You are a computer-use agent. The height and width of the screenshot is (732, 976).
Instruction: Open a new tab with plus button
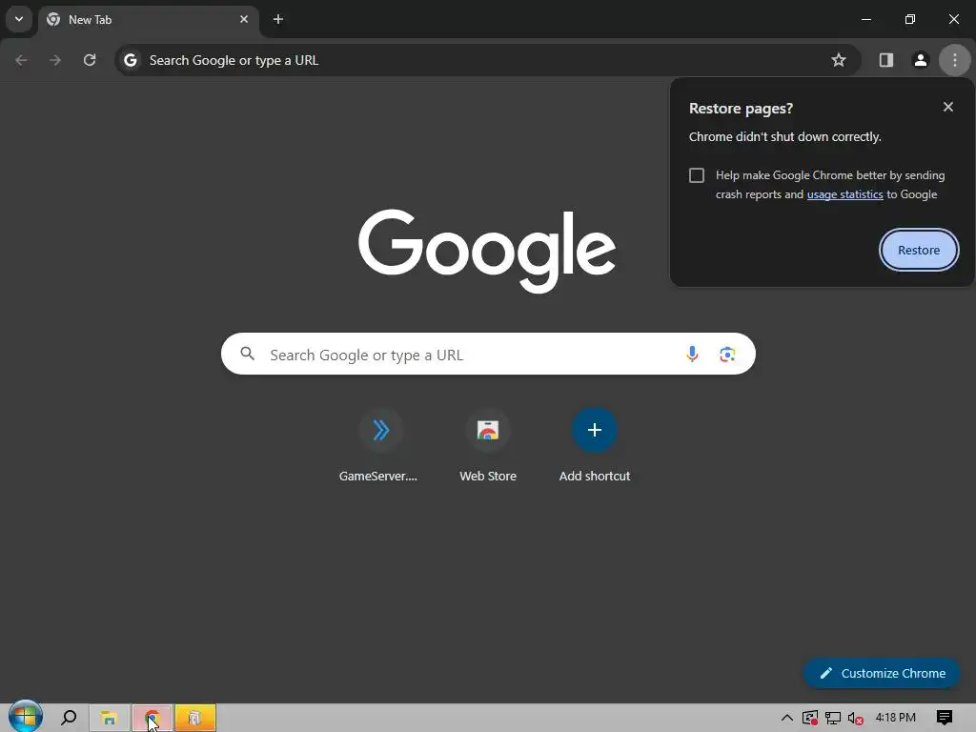click(278, 19)
